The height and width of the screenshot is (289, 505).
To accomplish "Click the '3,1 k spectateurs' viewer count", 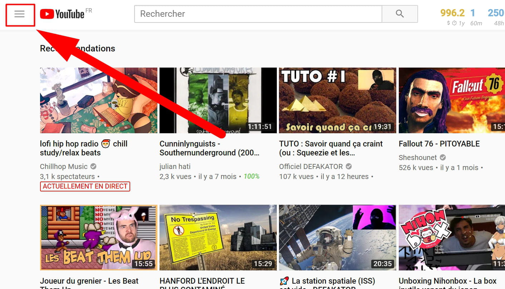I will coord(67,176).
